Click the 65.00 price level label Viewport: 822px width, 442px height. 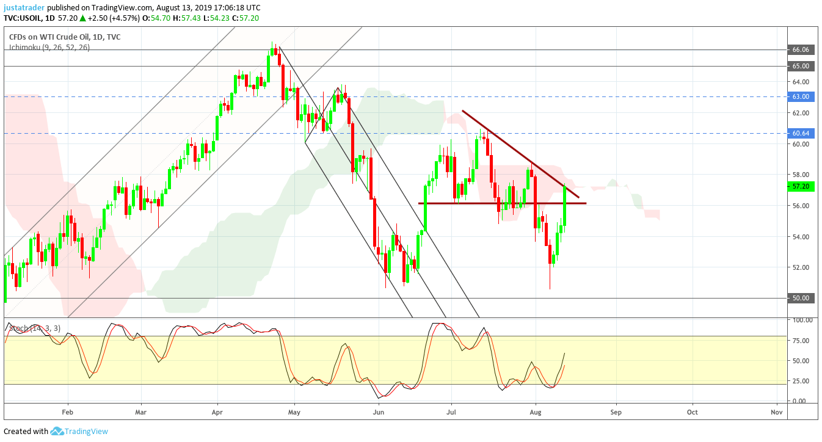801,66
